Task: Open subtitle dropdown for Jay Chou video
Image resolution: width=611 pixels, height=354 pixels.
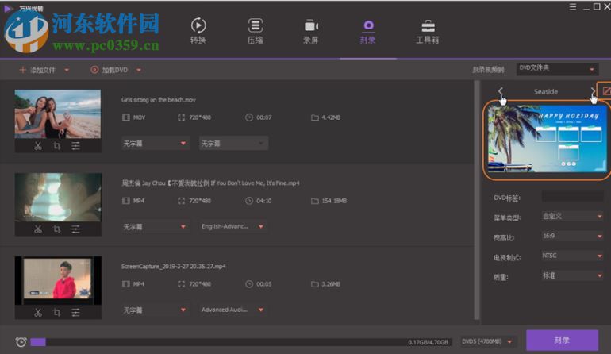Action: point(156,226)
